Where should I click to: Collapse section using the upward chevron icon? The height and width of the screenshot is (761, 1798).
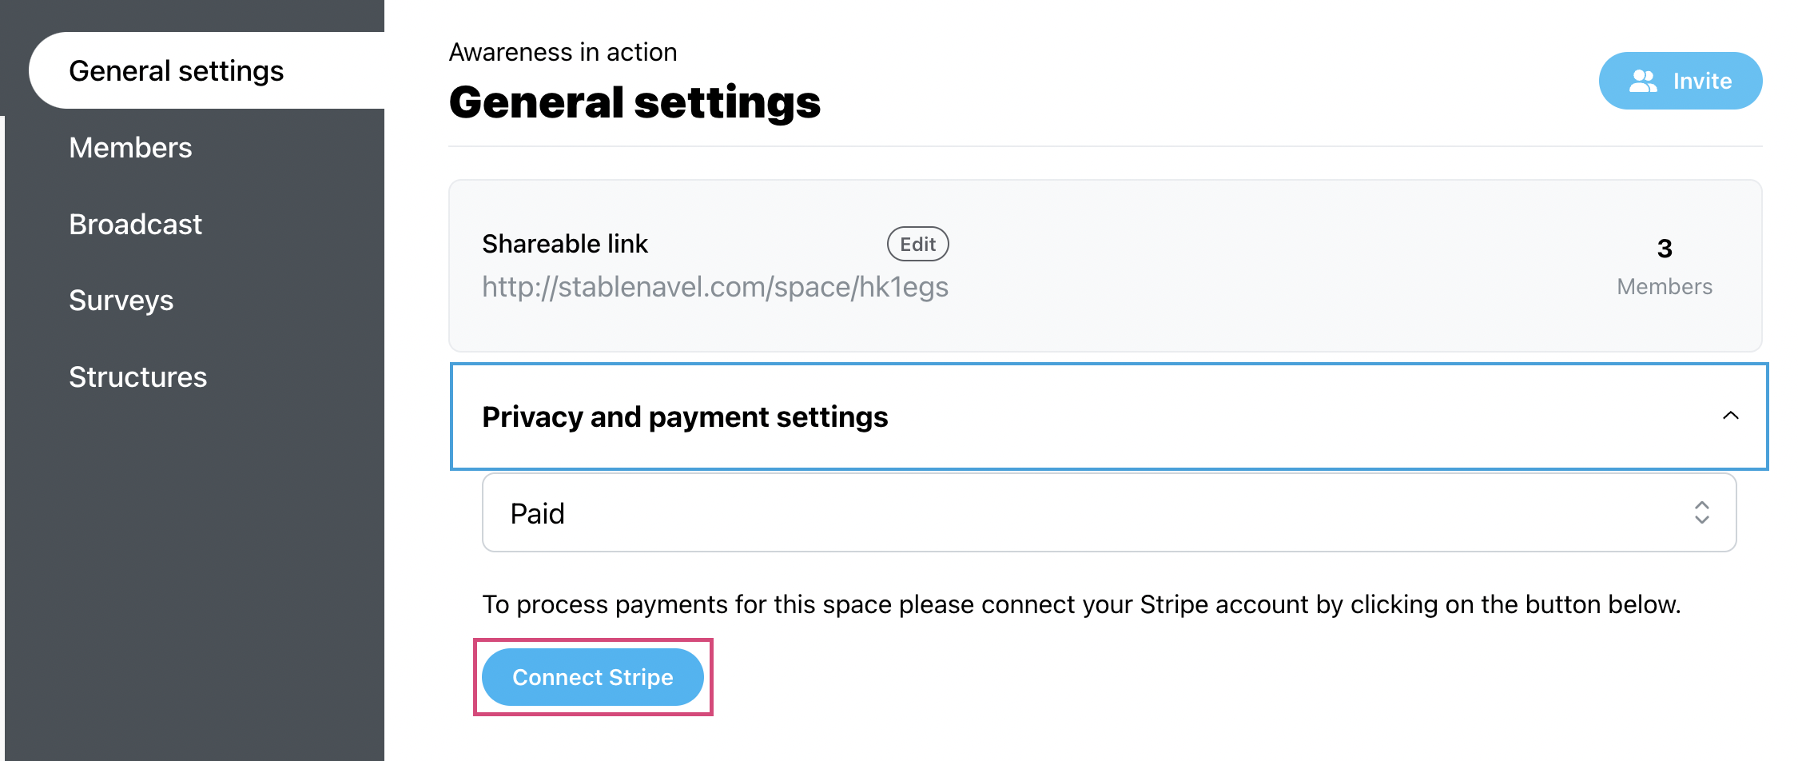coord(1731,416)
